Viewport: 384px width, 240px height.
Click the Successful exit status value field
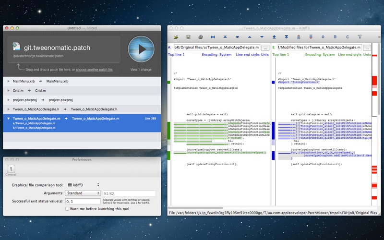click(83, 201)
